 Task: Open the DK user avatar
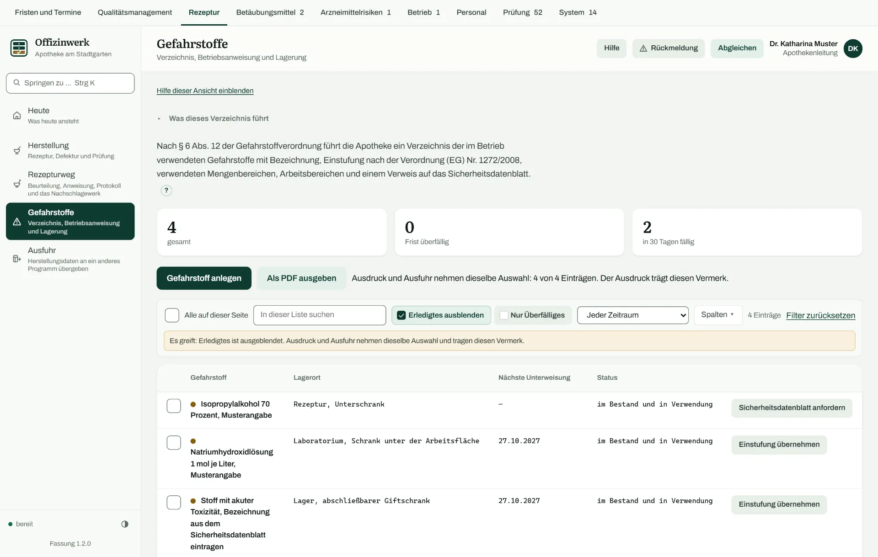[853, 48]
